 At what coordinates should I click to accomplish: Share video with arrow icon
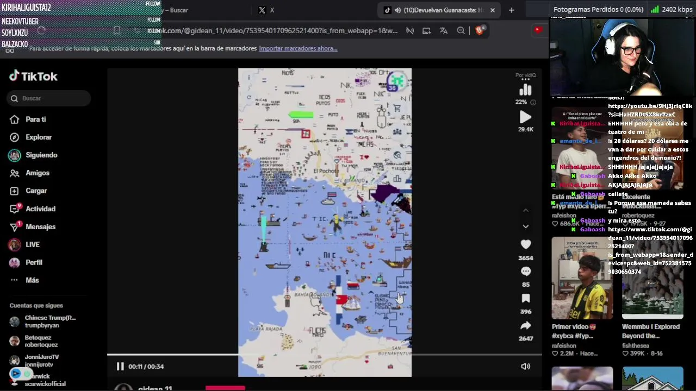pos(525,326)
